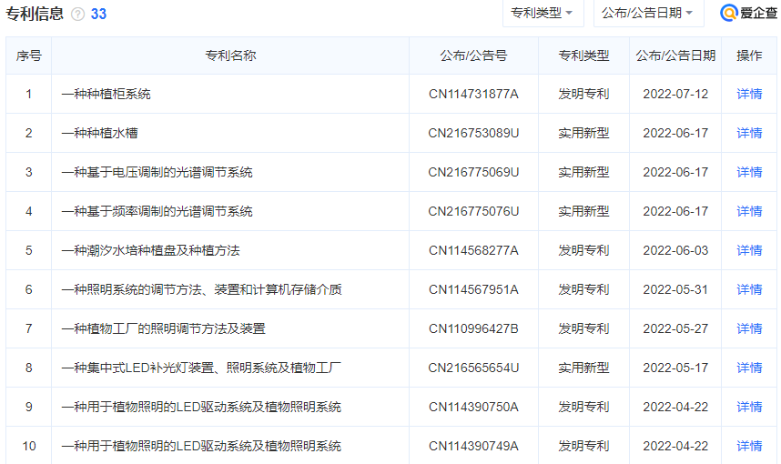Viewport: 781px width, 464px height.
Task: Open 详情 for 一种种植水槽
Action: [749, 133]
